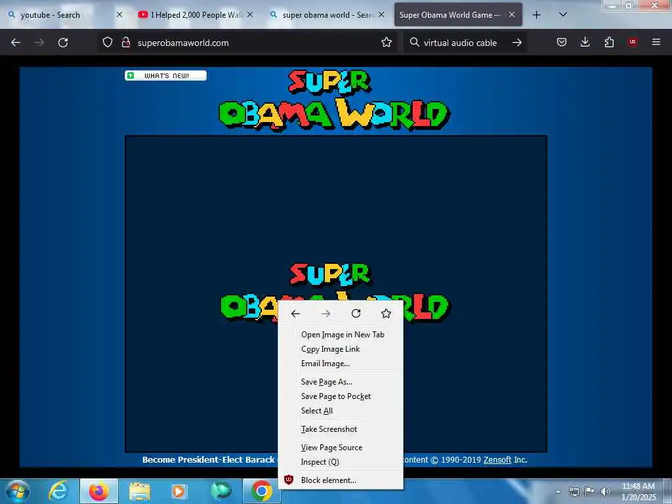Bookmark this page with the address bar star
Image resolution: width=672 pixels, height=504 pixels.
pos(387,43)
